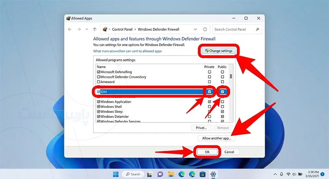Open Allow another app... dialog

point(216,138)
